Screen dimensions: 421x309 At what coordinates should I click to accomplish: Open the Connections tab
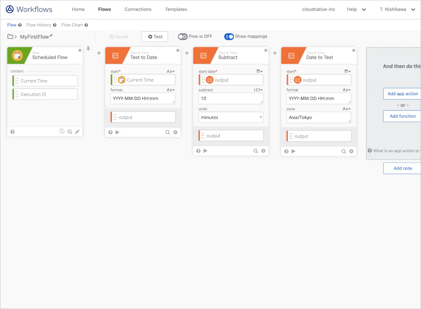pyautogui.click(x=138, y=9)
